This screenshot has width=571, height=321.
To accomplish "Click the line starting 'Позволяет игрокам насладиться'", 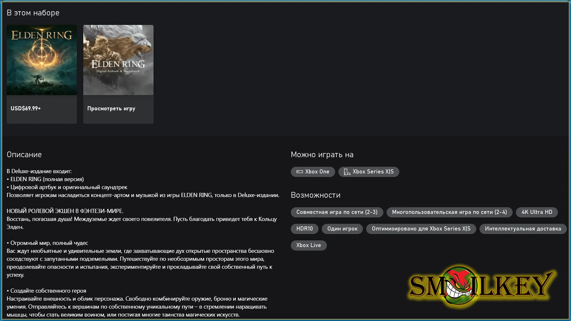I will [x=143, y=195].
